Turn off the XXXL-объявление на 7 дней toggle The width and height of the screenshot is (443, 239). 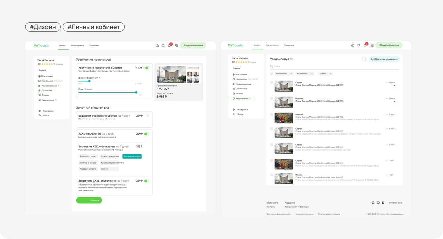click(147, 134)
